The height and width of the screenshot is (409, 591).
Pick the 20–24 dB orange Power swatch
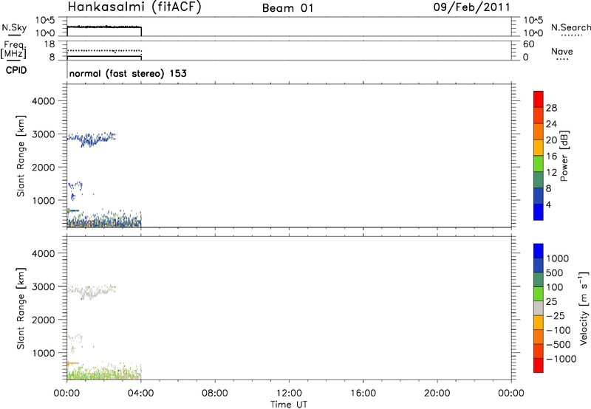[539, 131]
